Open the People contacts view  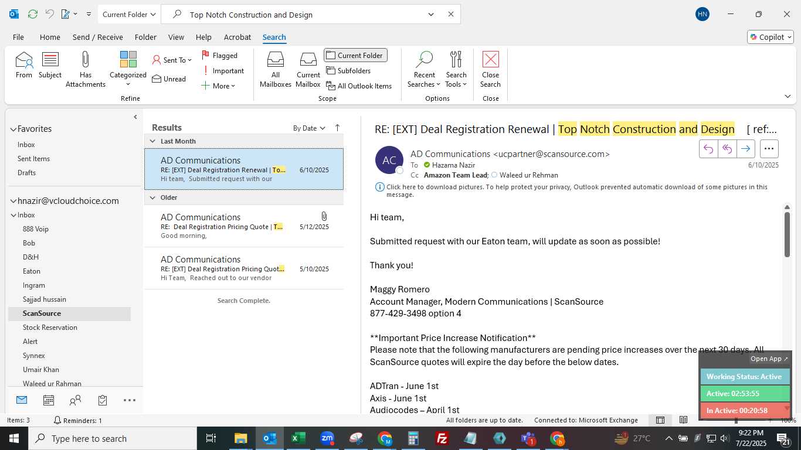pos(75,400)
